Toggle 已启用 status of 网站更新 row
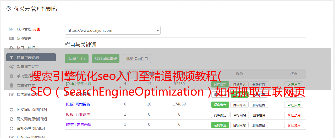 tap(294, 105)
